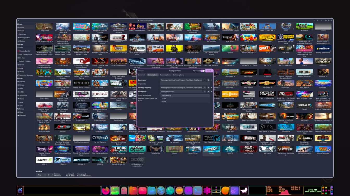Switch to Game options tab
Image resolution: width=350 pixels, height=196 pixels.
point(152,75)
